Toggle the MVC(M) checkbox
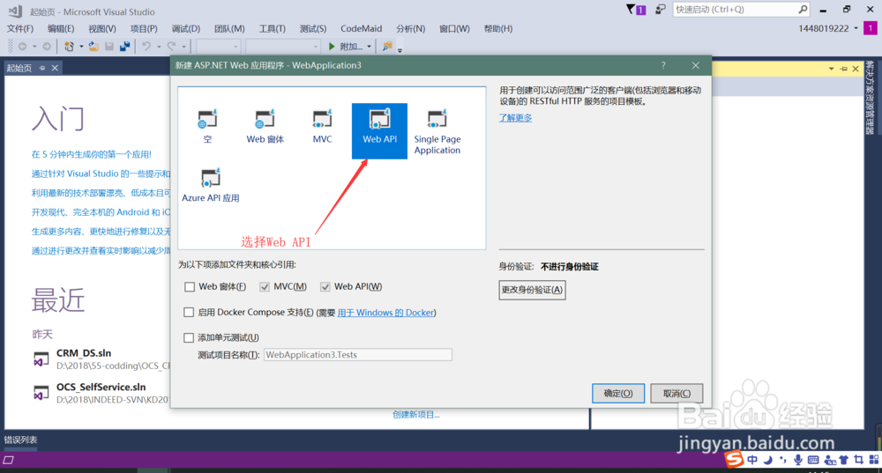882x473 pixels. 265,287
